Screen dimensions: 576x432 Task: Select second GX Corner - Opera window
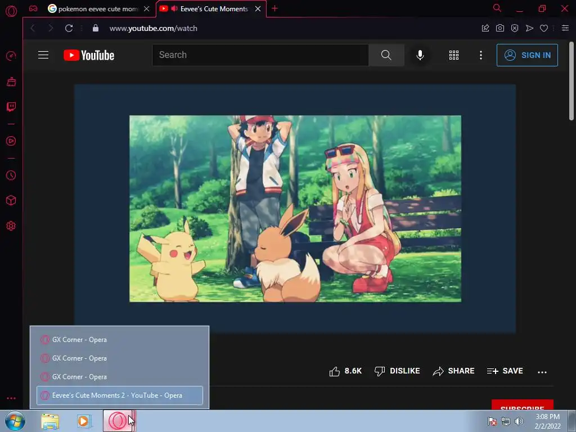(x=120, y=358)
